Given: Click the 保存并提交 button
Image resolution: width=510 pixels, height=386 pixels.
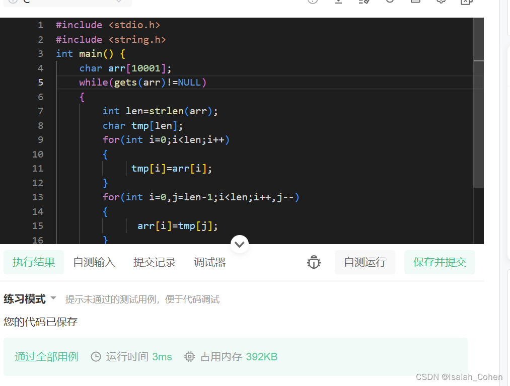Looking at the screenshot, I should (x=440, y=262).
